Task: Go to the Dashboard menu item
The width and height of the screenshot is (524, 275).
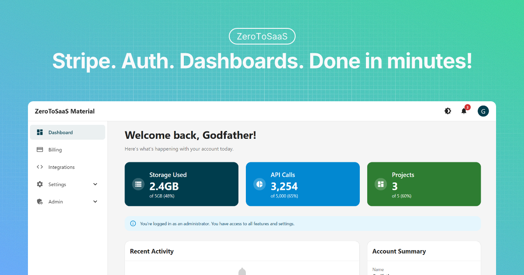Action: tap(68, 132)
